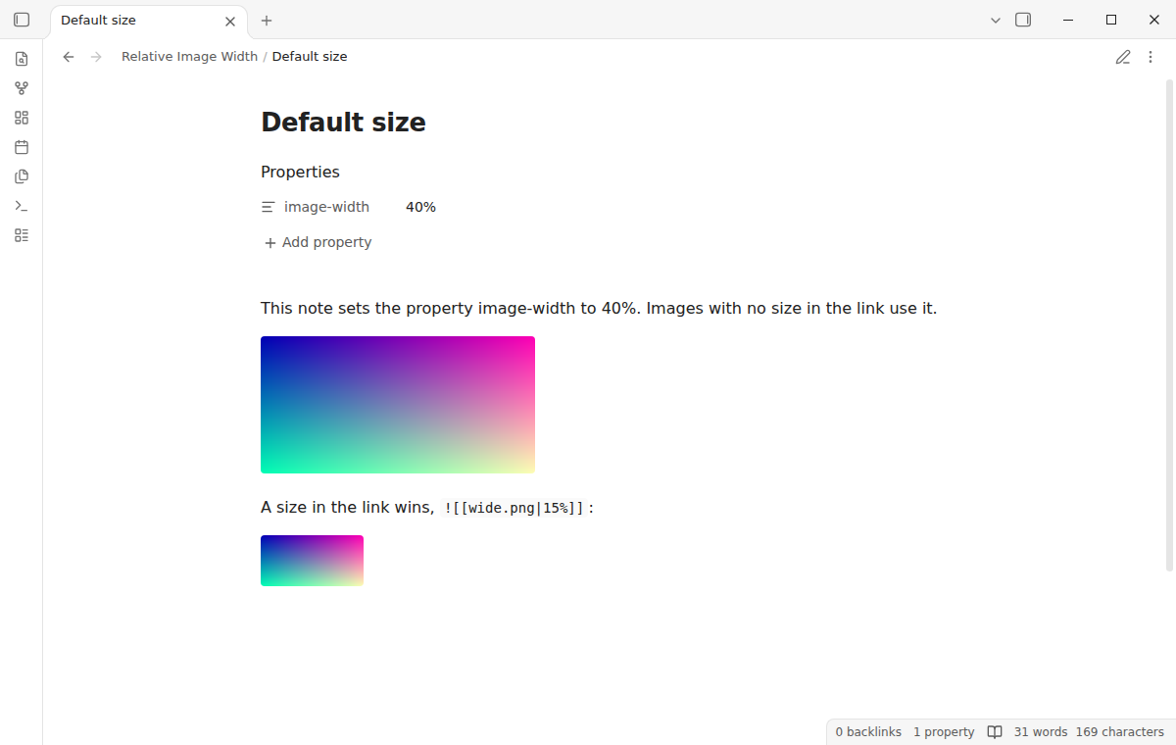Image resolution: width=1176 pixels, height=745 pixels.
Task: Click the large gradient image
Action: [398, 405]
